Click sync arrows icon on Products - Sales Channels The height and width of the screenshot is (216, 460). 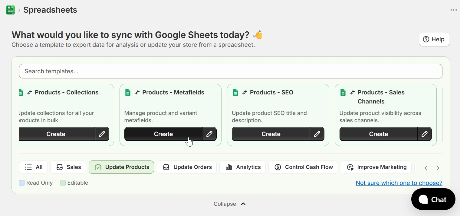click(352, 92)
